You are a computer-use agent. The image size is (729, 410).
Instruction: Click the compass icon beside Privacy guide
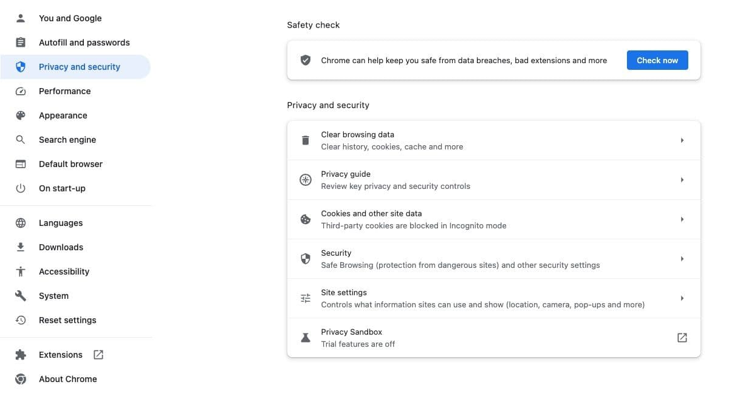(306, 180)
